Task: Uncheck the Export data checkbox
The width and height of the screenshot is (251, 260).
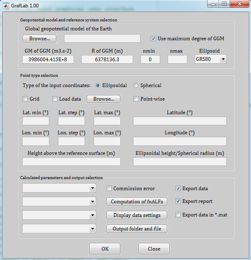Action: click(178, 189)
